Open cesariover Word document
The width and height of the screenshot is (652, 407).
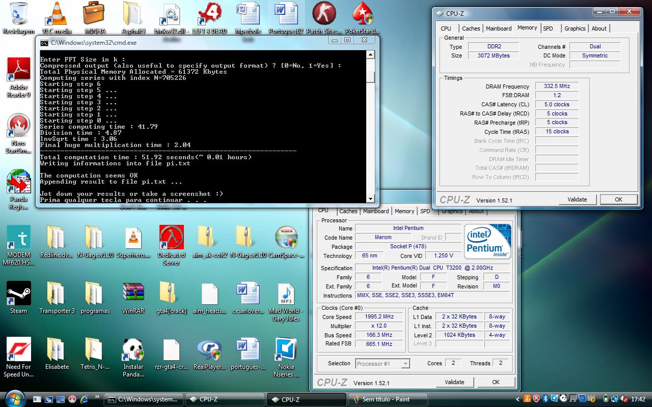pos(248,297)
